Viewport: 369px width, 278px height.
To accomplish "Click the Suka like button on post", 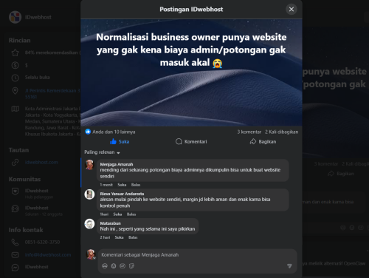I will pos(120,141).
